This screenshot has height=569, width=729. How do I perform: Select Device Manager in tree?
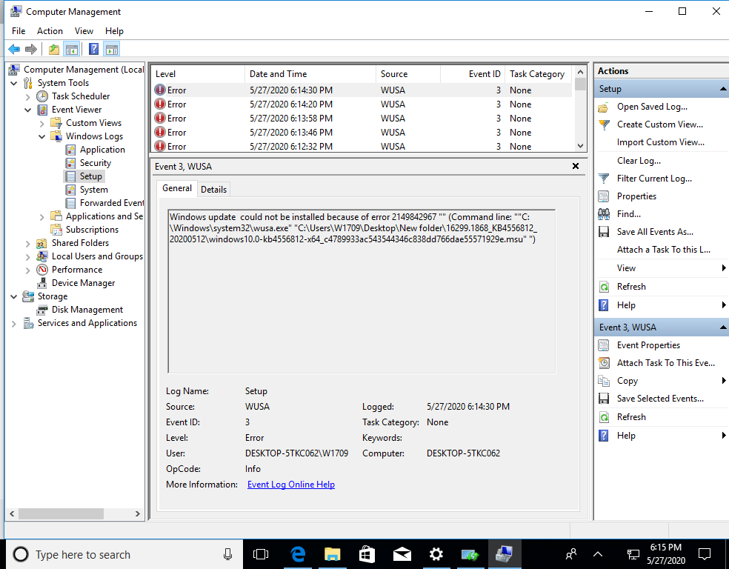(83, 283)
